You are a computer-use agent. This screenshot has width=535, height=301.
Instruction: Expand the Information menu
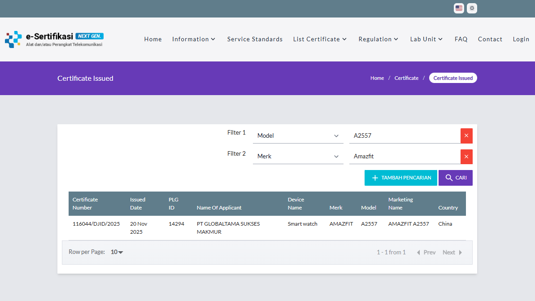194,39
